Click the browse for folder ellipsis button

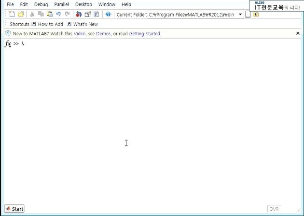tap(248, 14)
